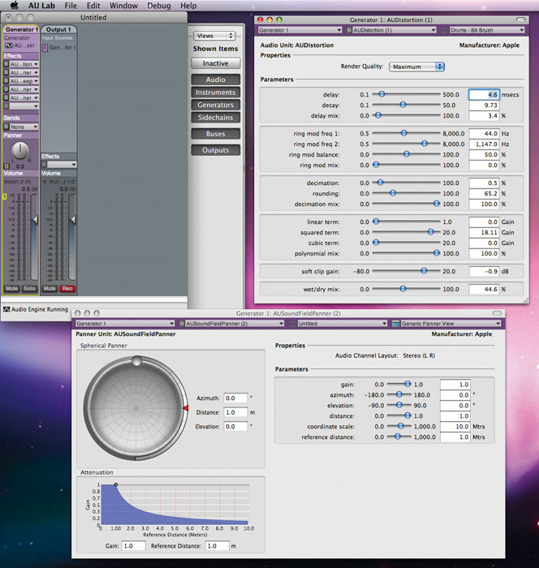The width and height of the screenshot is (539, 568).
Task: Click the AU generator unit icon in Generator 1
Action: (x=8, y=45)
